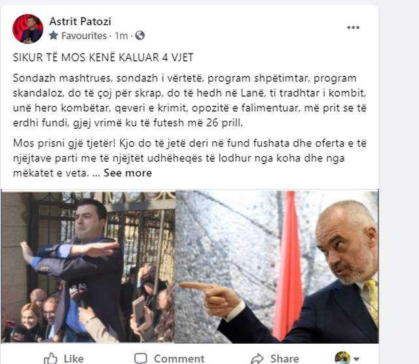Image resolution: width=419 pixels, height=364 pixels.
Task: Open the three-dot post options menu
Action: point(353,27)
